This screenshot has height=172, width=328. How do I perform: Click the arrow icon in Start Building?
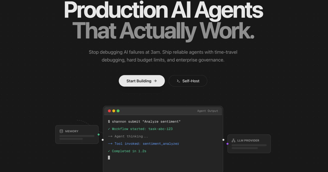(x=155, y=81)
